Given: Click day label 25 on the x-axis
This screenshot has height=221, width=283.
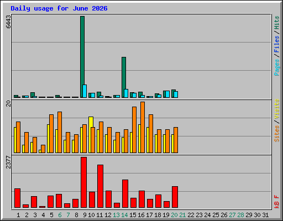Looking at the screenshot, I should (216, 215).
